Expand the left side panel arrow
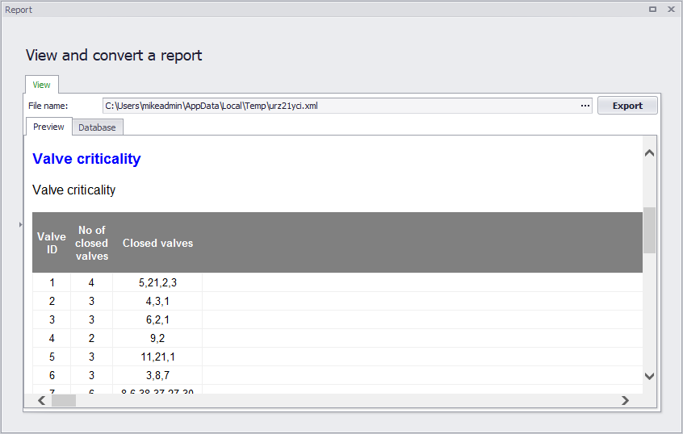Image resolution: width=683 pixels, height=434 pixels. click(x=20, y=224)
